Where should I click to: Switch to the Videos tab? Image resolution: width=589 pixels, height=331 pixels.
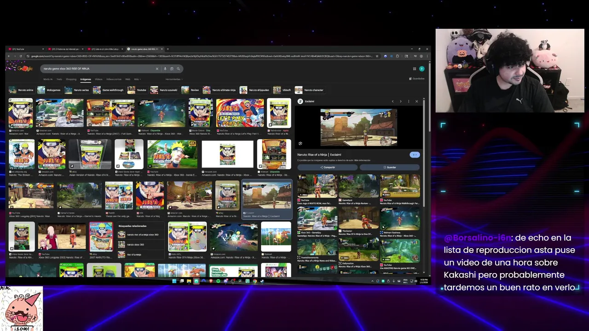[98, 79]
